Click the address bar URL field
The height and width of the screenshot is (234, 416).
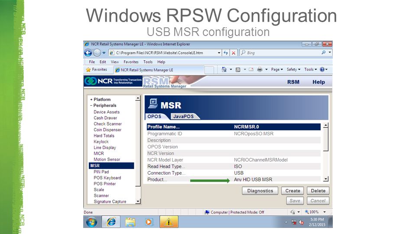coord(166,53)
